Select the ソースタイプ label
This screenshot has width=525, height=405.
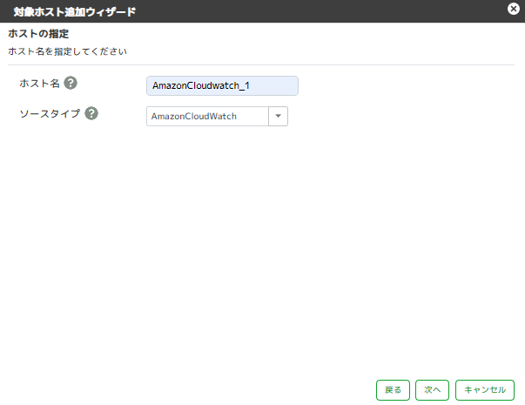click(50, 113)
